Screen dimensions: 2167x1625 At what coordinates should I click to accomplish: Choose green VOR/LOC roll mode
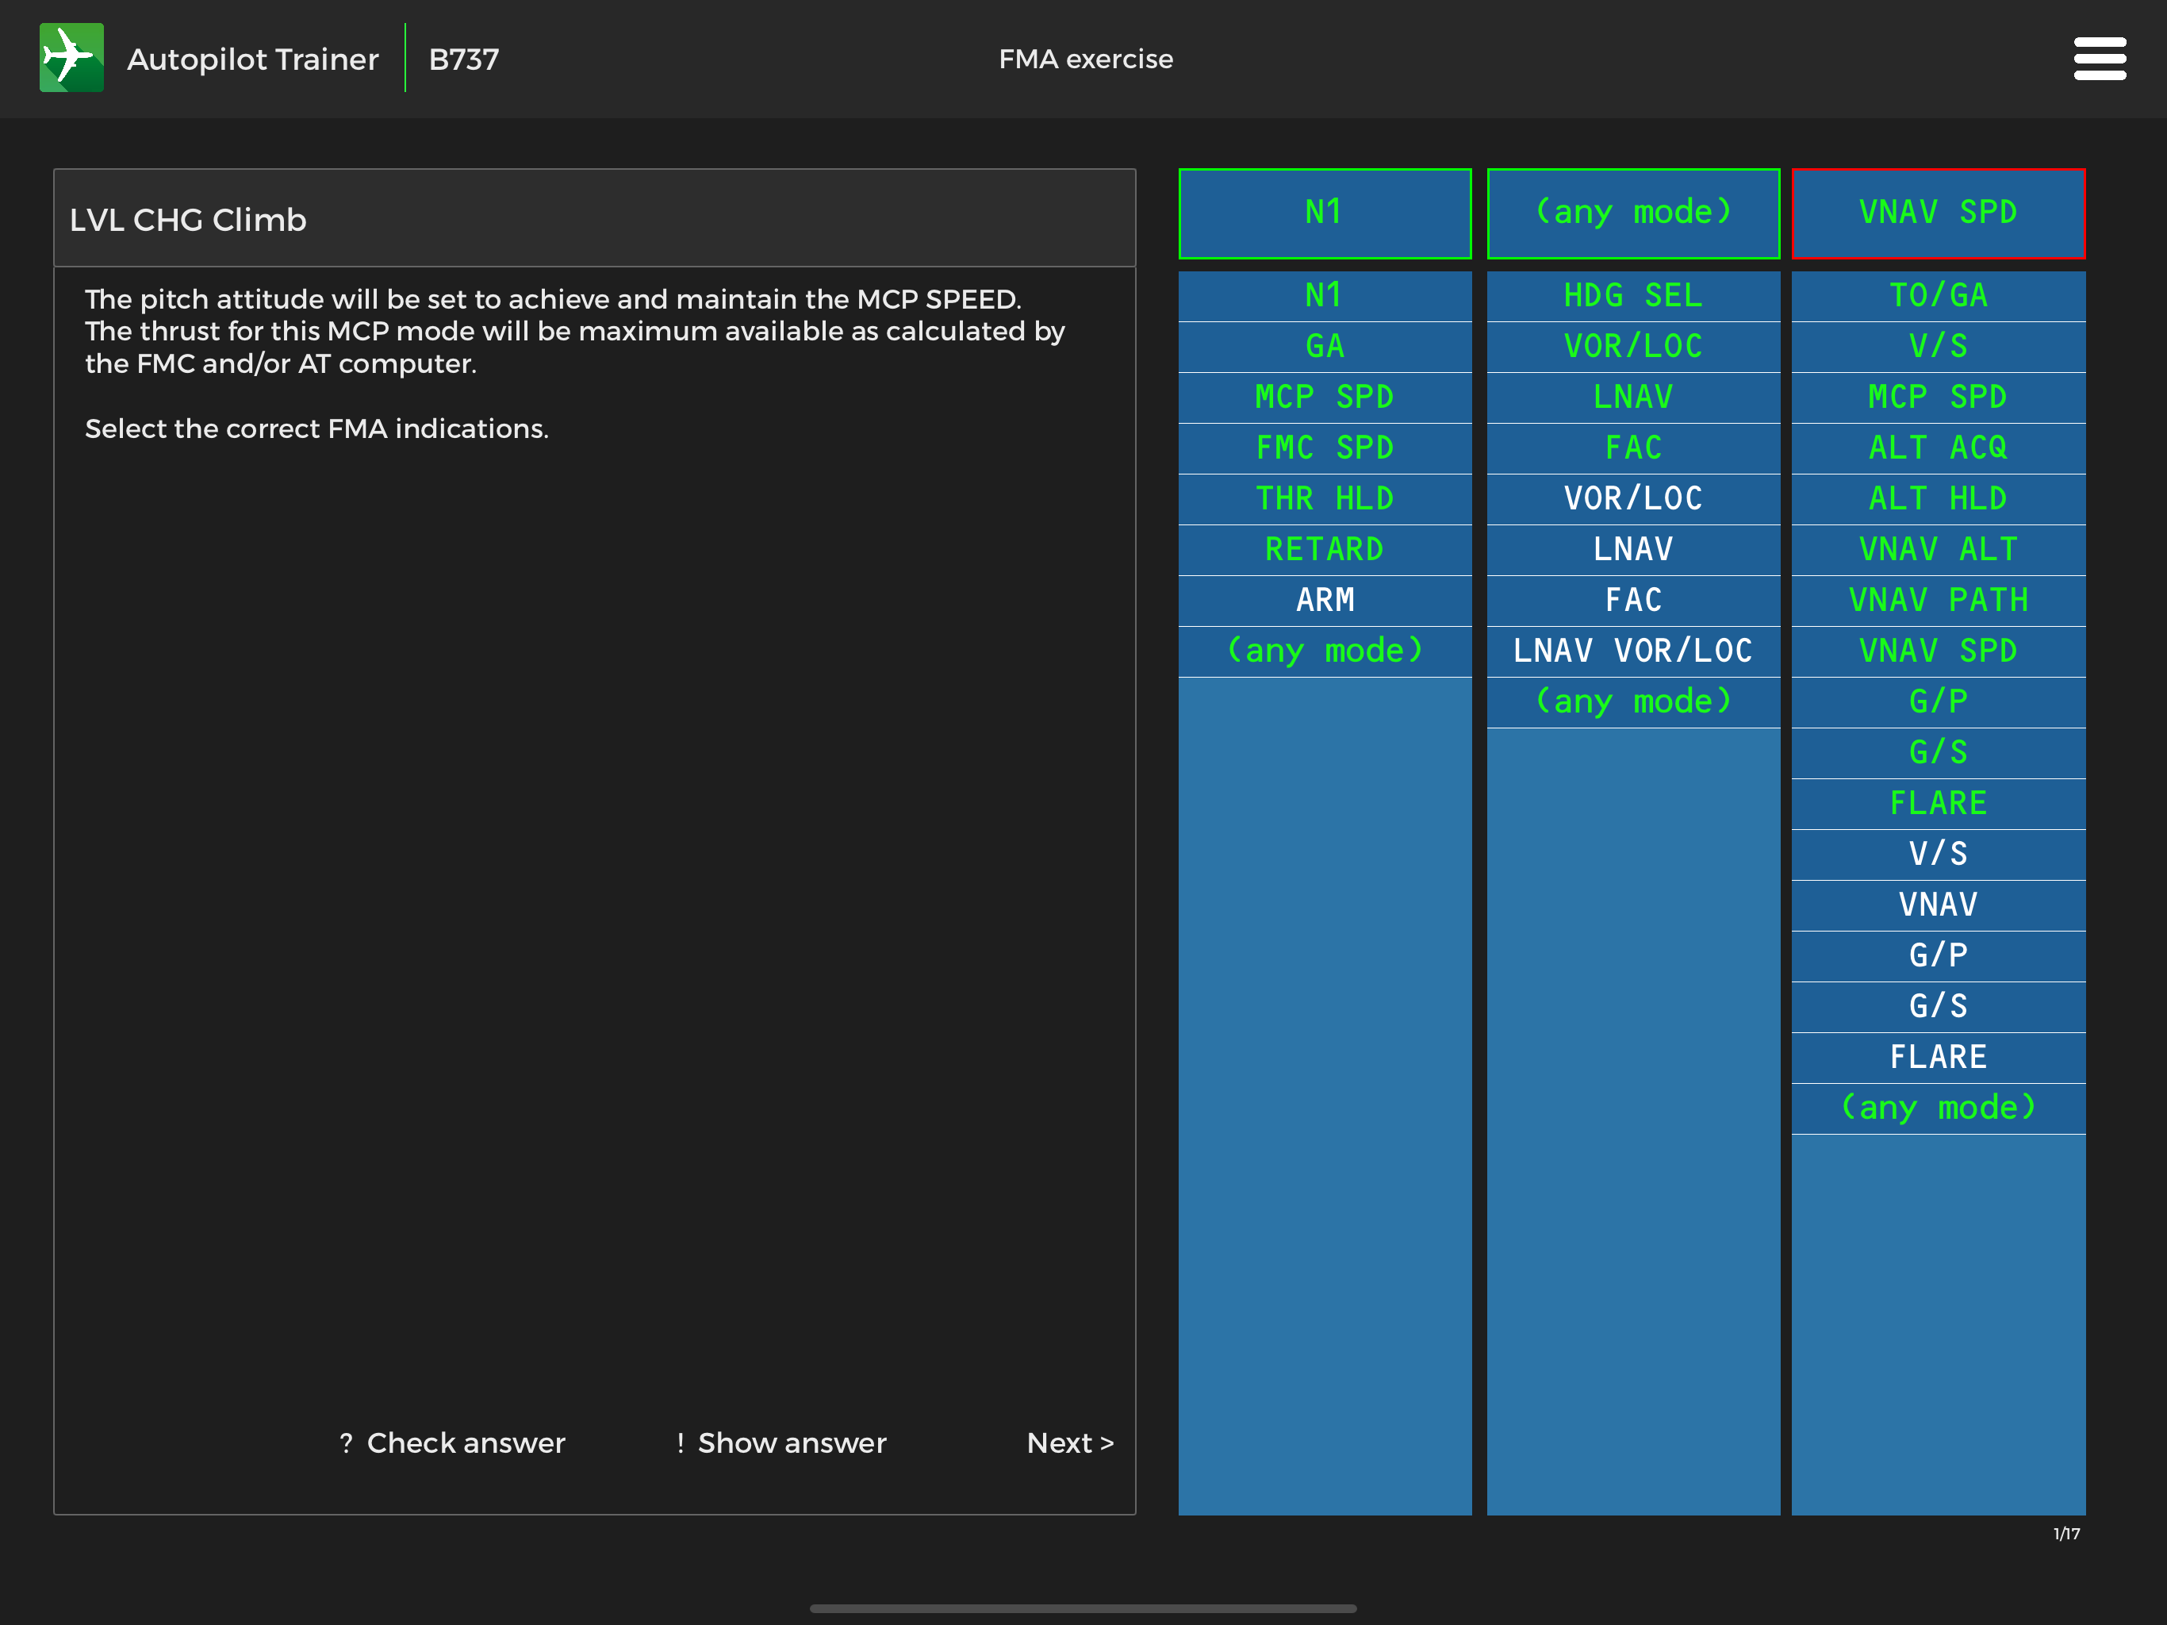(1633, 347)
